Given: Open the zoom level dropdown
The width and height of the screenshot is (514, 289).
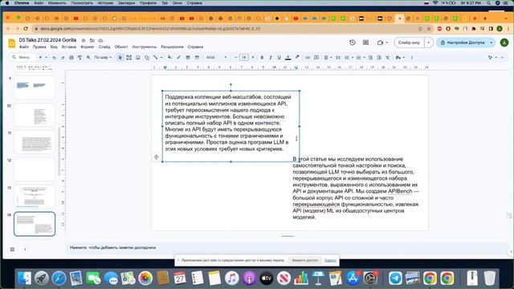Looking at the screenshot, I should pos(103,57).
